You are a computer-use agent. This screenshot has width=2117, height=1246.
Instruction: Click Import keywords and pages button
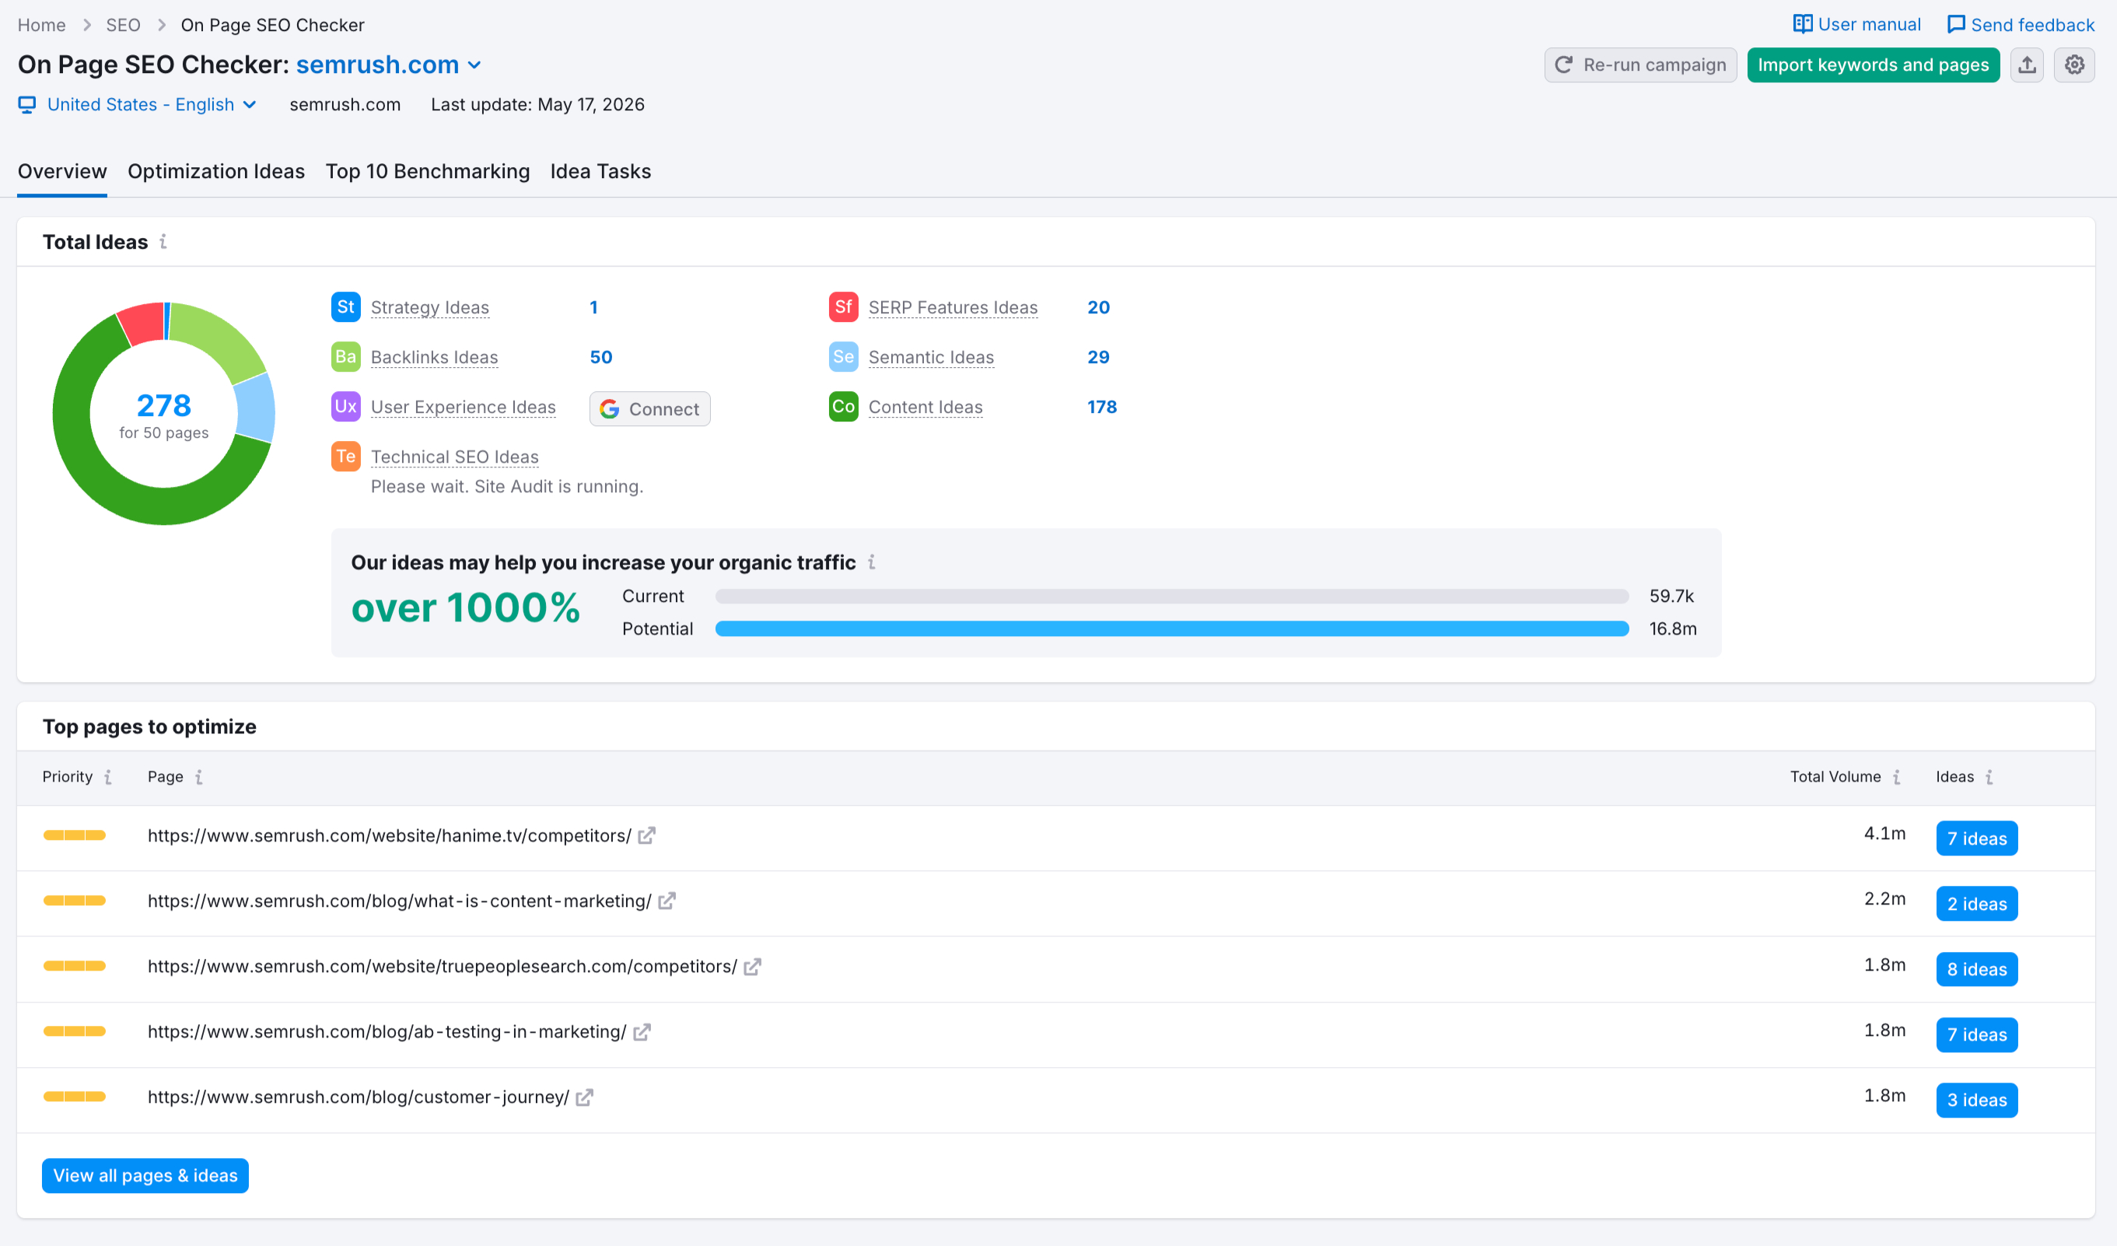(1873, 65)
